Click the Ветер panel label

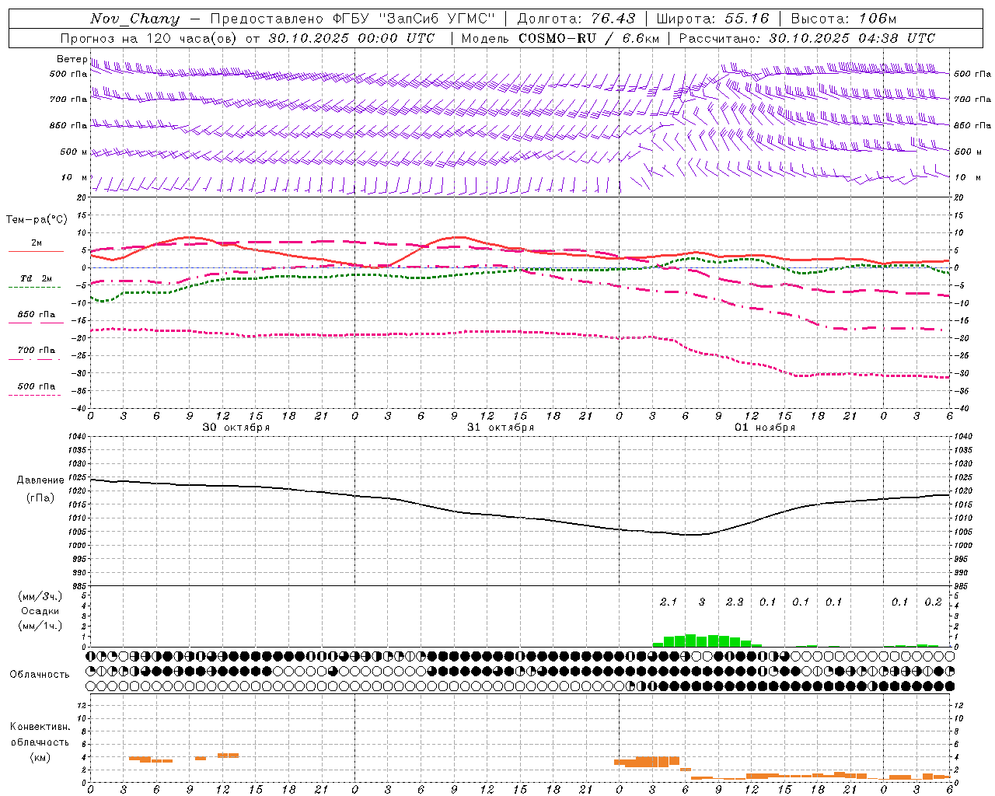[x=72, y=59]
